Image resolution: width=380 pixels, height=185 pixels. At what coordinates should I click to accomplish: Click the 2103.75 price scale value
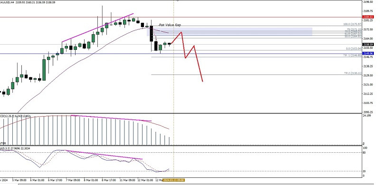(x=368, y=103)
